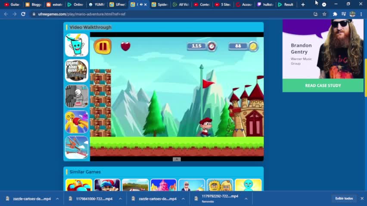
Task: Switch to the 5 Sites tab
Action: tap(223, 4)
